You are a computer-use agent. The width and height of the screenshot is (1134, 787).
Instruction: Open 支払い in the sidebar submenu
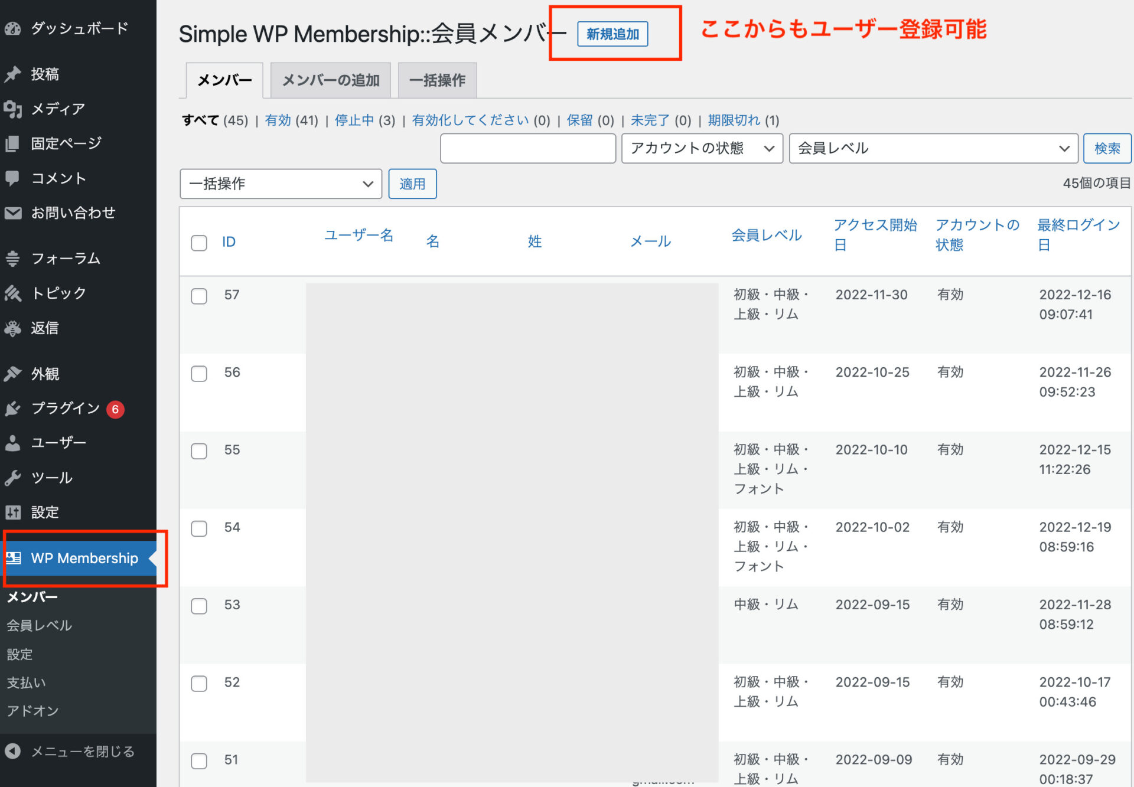click(x=26, y=682)
